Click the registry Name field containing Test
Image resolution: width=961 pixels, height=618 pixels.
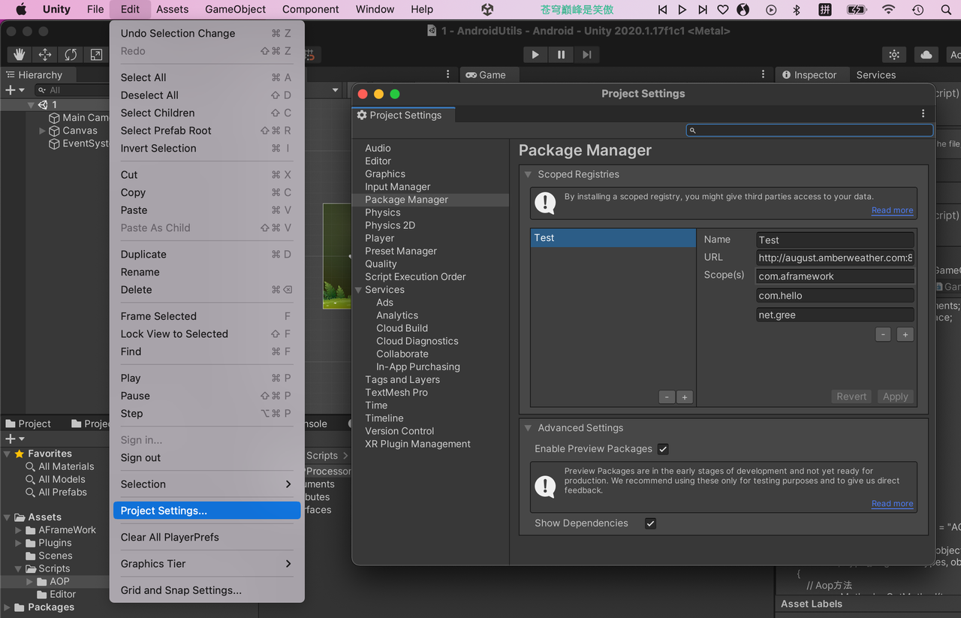[835, 240]
